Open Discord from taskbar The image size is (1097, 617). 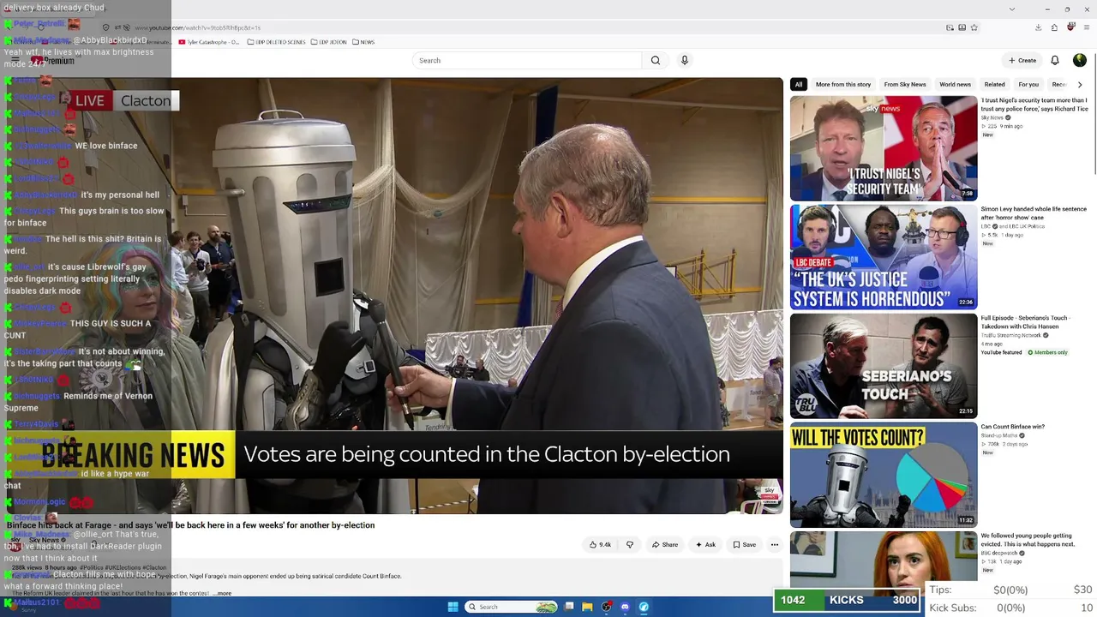625,607
